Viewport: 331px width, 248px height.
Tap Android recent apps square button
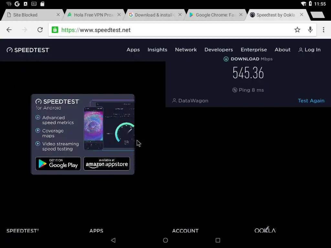click(x=218, y=240)
